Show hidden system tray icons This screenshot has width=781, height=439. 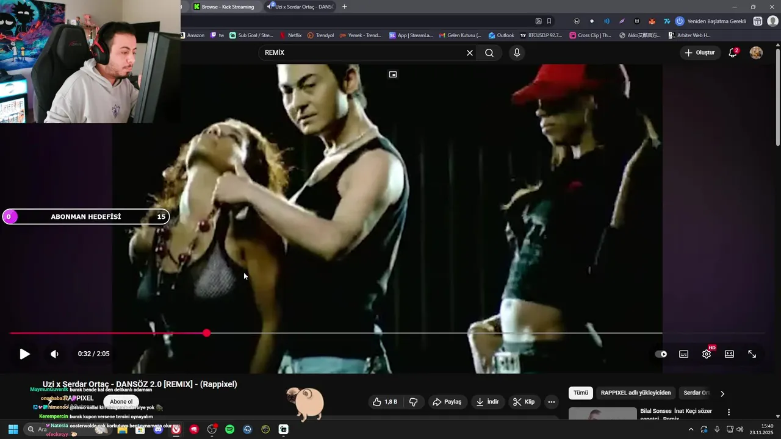691,430
